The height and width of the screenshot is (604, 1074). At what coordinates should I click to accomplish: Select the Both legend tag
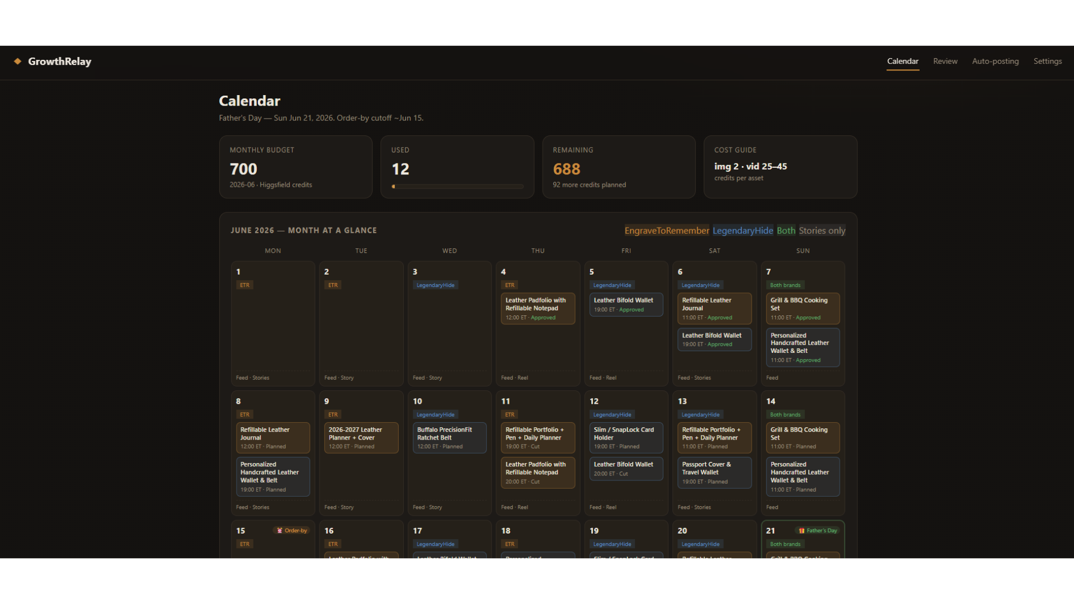click(786, 230)
